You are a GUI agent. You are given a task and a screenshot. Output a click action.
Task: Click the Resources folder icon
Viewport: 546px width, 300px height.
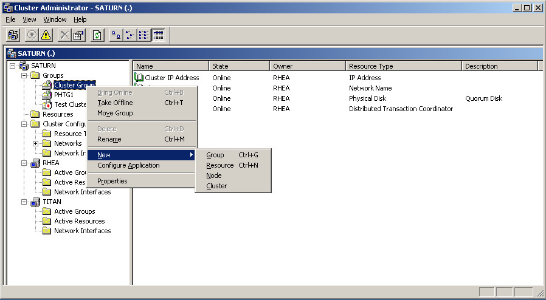tap(35, 114)
